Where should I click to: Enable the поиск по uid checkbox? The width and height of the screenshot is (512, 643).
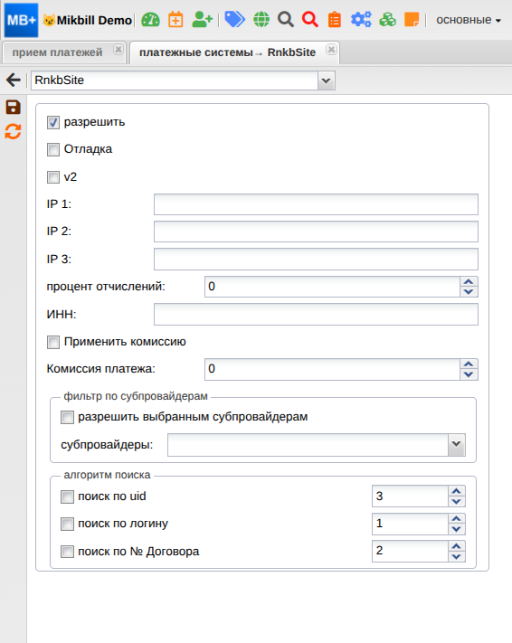(x=67, y=497)
